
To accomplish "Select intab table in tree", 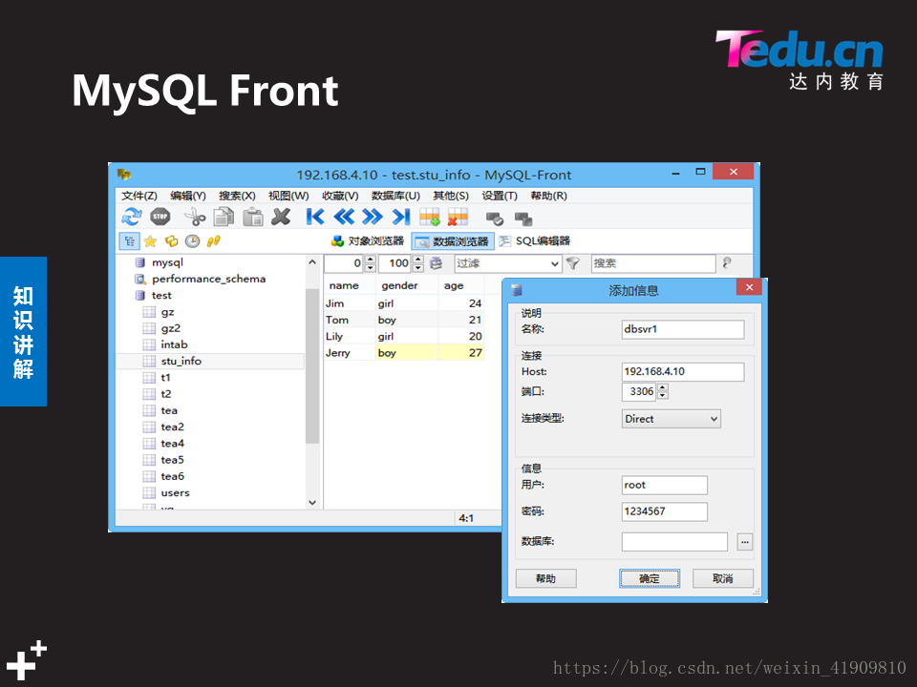I will coord(174,344).
